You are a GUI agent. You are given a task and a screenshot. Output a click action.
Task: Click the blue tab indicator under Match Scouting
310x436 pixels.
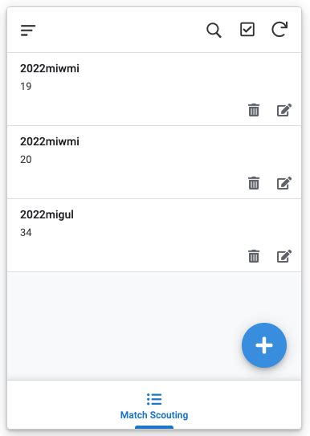[x=154, y=427]
